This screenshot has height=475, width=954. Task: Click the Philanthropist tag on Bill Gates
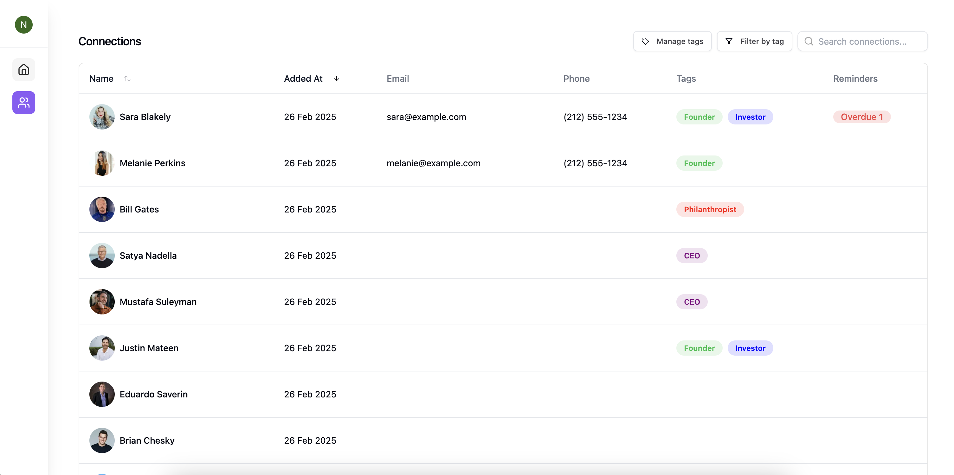tap(710, 209)
